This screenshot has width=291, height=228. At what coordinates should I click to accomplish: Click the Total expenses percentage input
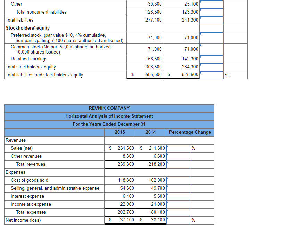pyautogui.click(x=178, y=212)
